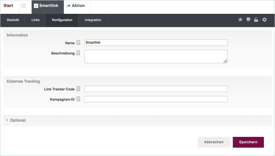Viewport: 275px width, 156px height.
Task: Click help icon next to Beschreibung
Action: click(78, 53)
